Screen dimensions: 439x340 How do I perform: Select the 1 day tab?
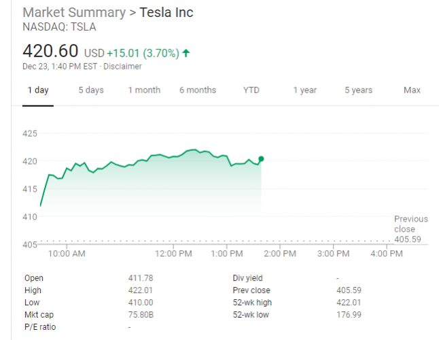tap(38, 90)
